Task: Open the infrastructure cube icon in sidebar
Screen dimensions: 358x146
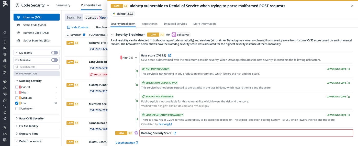Action: tap(5, 66)
